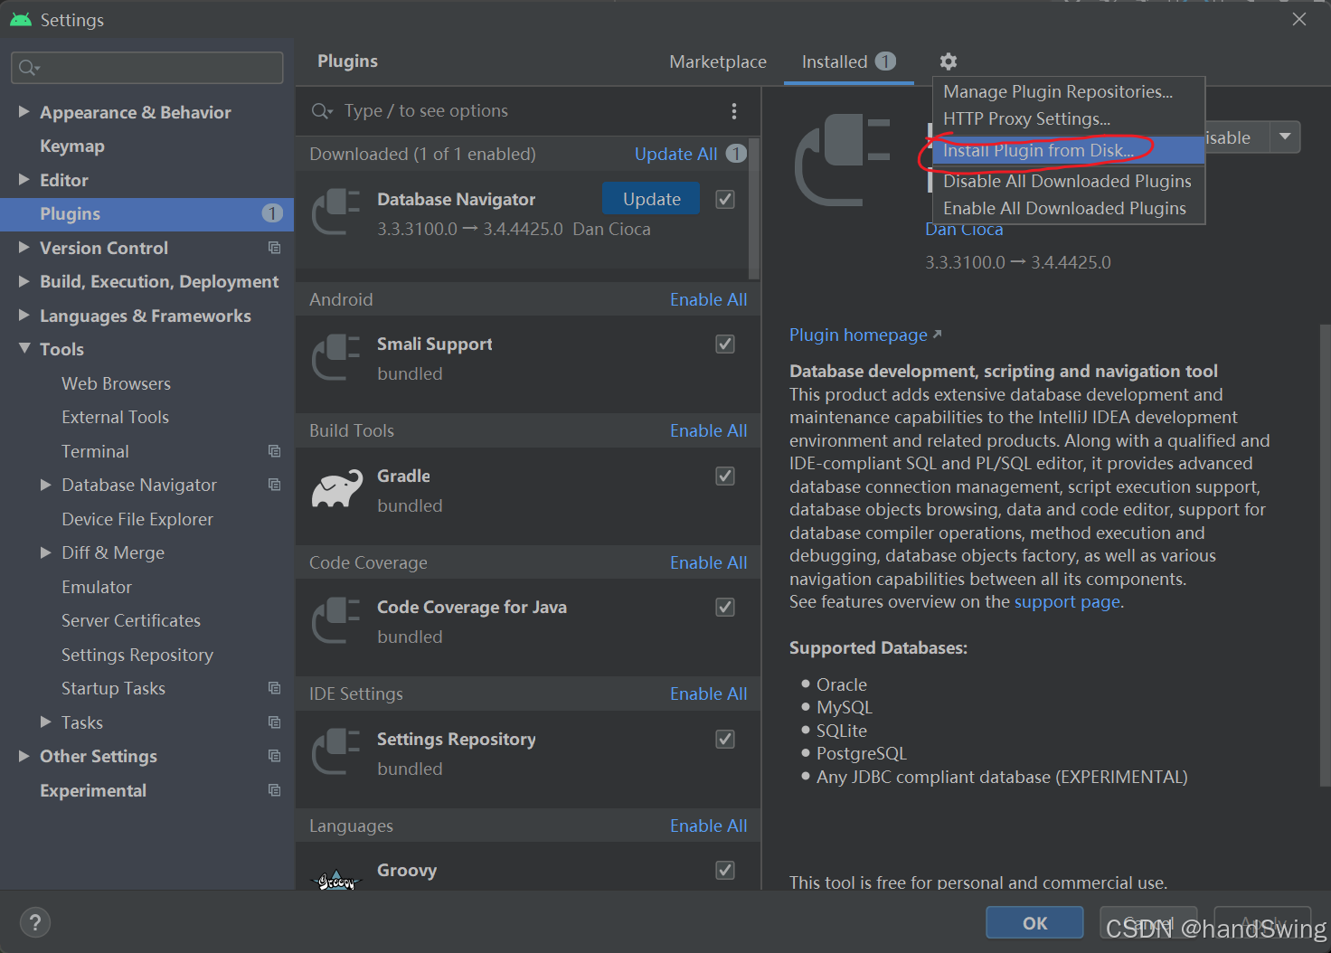Click the help question mark button
The width and height of the screenshot is (1331, 953).
tap(34, 922)
